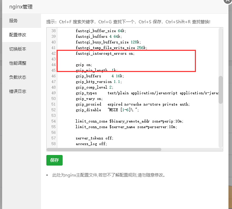Viewport: 232px width, 209px height.
Task: Click line number 53 in gutter
Action: pos(53,116)
